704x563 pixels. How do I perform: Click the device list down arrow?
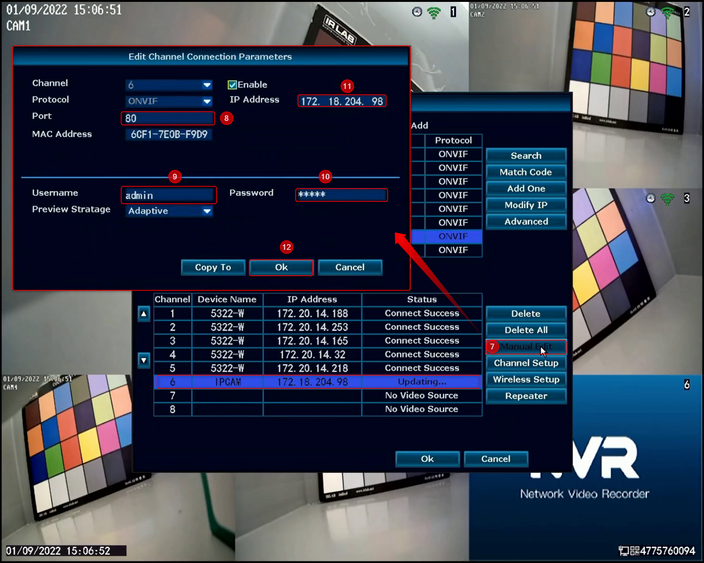144,360
